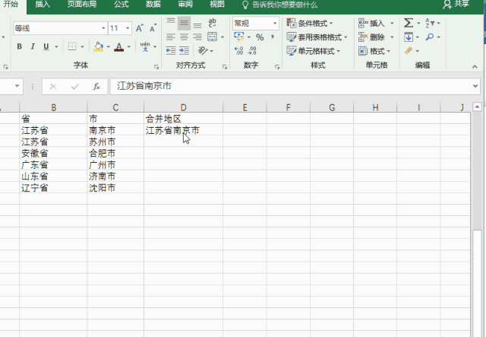Click the increase font size icon
486x337 pixels.
pyautogui.click(x=140, y=28)
